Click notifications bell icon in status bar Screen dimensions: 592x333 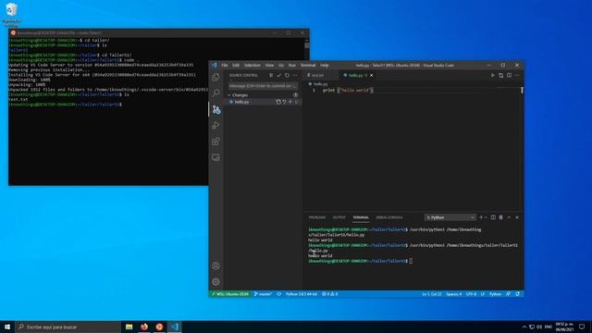pos(518,294)
